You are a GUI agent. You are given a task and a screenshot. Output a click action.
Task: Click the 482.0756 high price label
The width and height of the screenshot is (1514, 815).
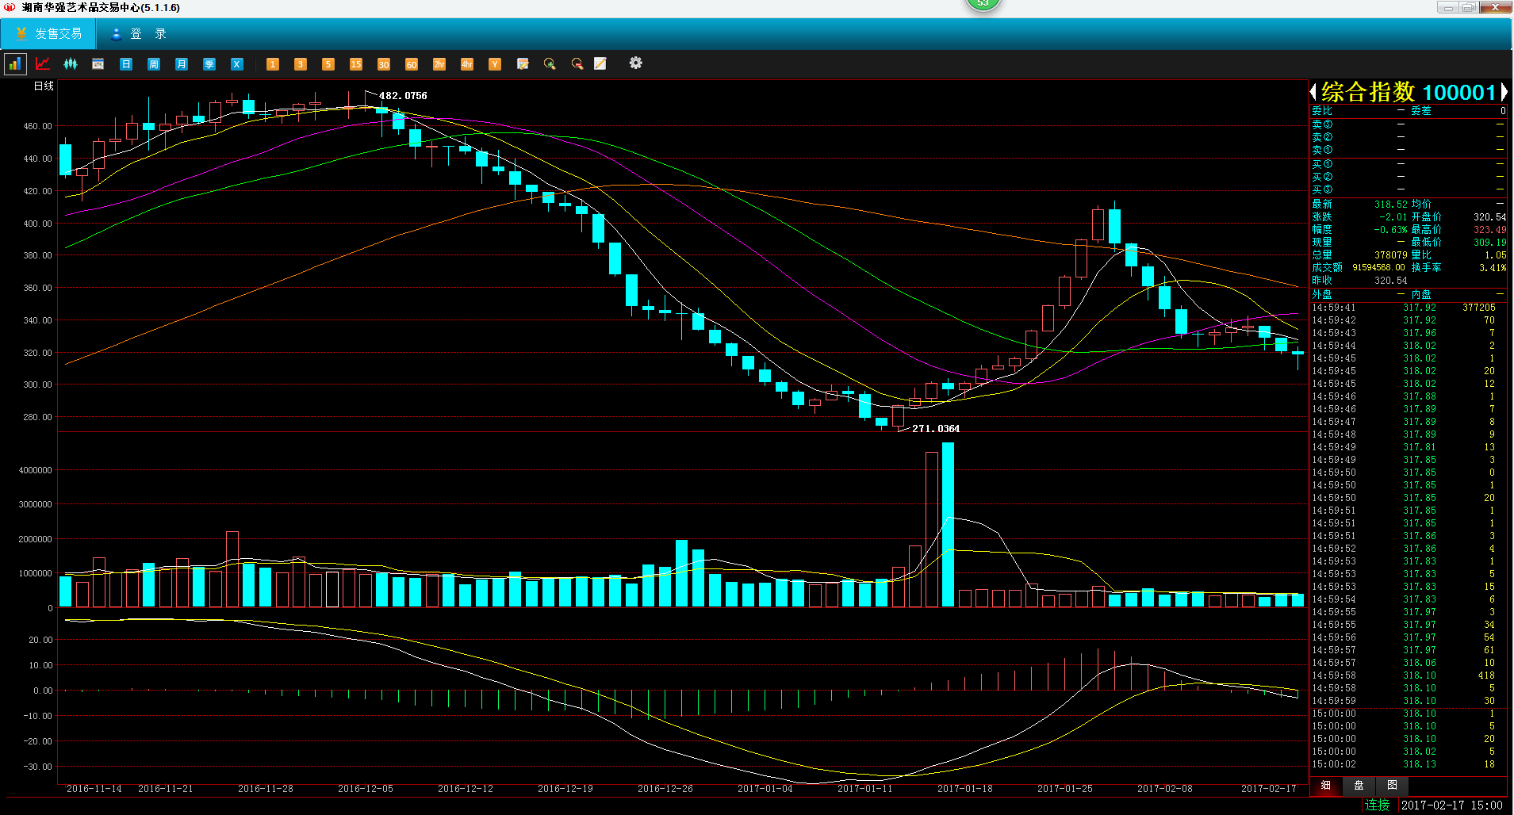pyautogui.click(x=403, y=96)
